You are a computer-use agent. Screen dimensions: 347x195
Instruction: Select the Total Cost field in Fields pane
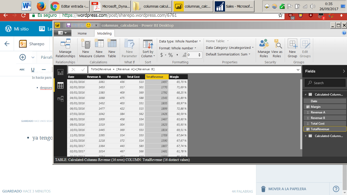pos(325,124)
